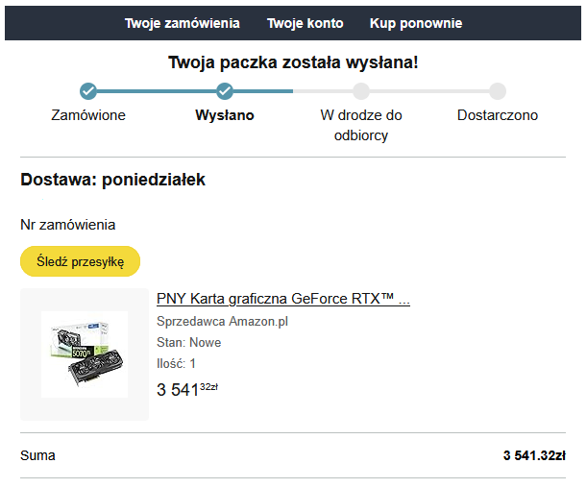Click the Suma total amount 3 541.32zł
Viewport: 587px width, 488px height.
click(533, 455)
